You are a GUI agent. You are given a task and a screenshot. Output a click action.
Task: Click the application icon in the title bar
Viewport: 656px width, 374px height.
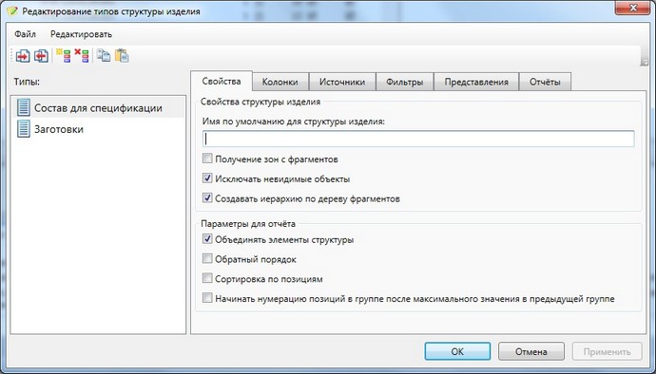point(12,10)
